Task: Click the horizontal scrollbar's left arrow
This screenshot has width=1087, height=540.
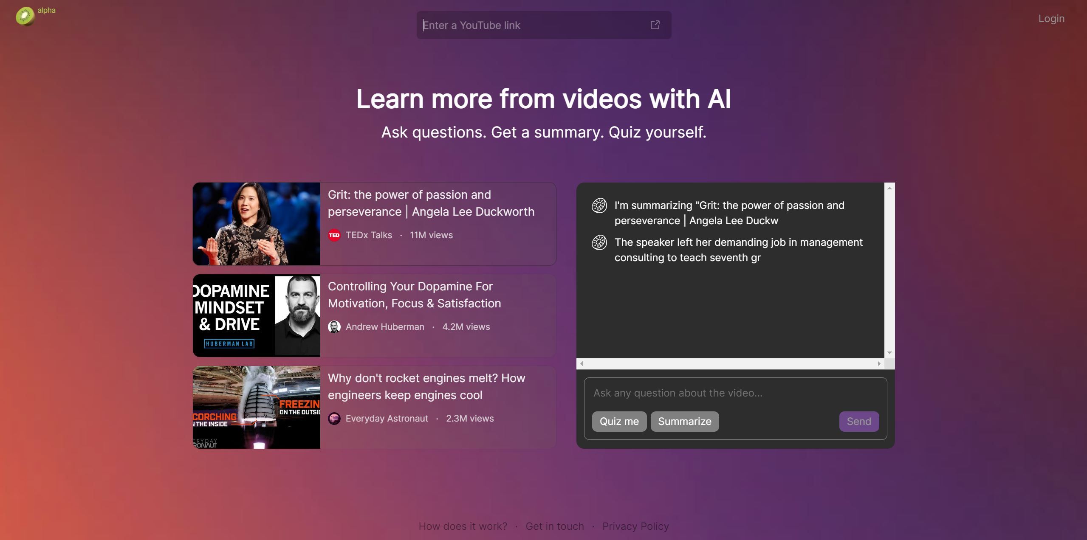Action: [x=582, y=363]
